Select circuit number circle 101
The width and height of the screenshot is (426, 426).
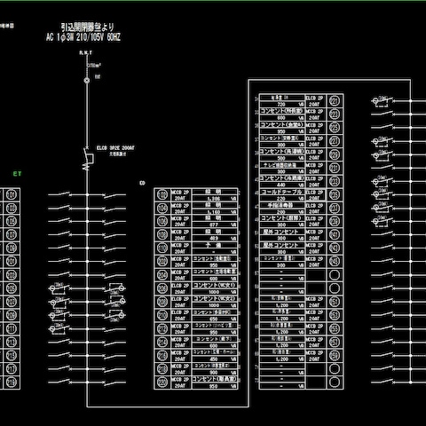pos(12,194)
